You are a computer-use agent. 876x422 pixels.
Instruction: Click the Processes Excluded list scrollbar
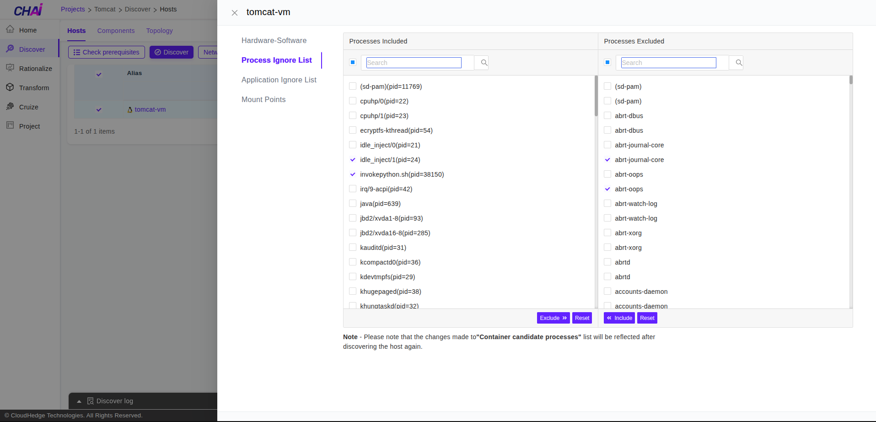point(851,80)
